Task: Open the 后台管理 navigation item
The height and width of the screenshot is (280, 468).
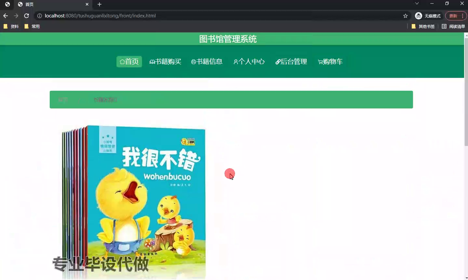Action: point(291,62)
